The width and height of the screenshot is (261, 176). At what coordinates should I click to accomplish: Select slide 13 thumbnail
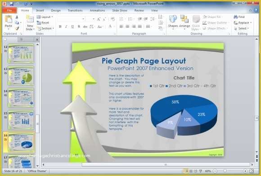[x=21, y=76]
